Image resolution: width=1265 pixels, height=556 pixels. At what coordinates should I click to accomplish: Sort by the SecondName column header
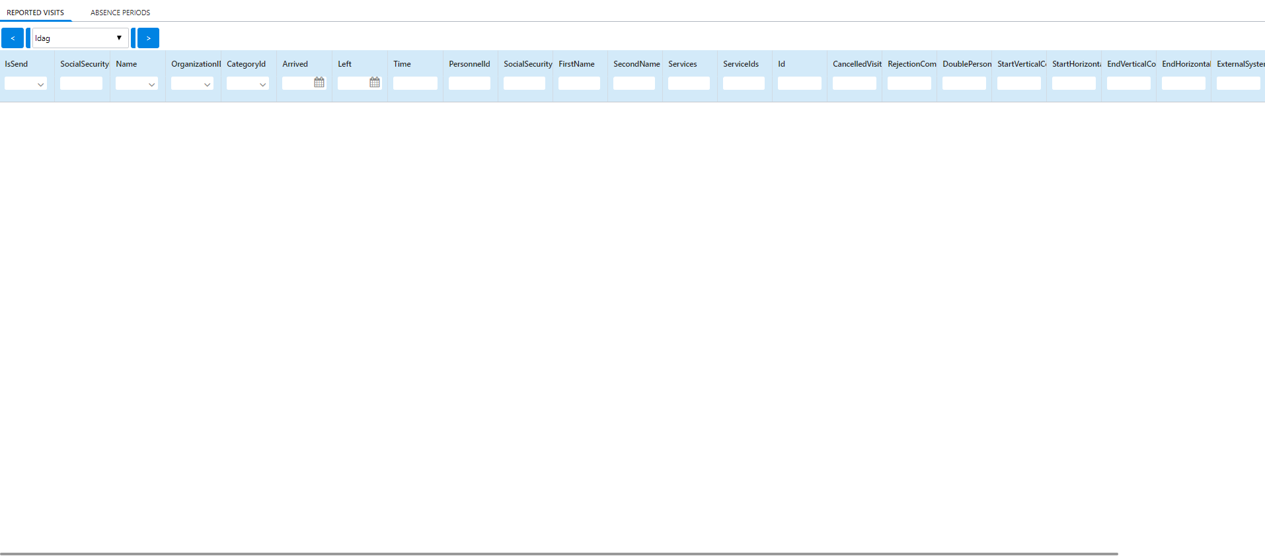(636, 64)
